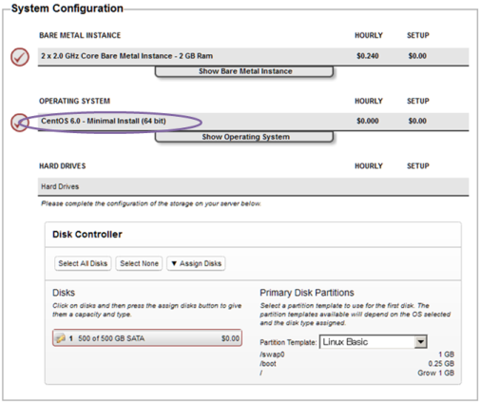
Task: Click the $0.240 hourly price
Action: pyautogui.click(x=368, y=56)
